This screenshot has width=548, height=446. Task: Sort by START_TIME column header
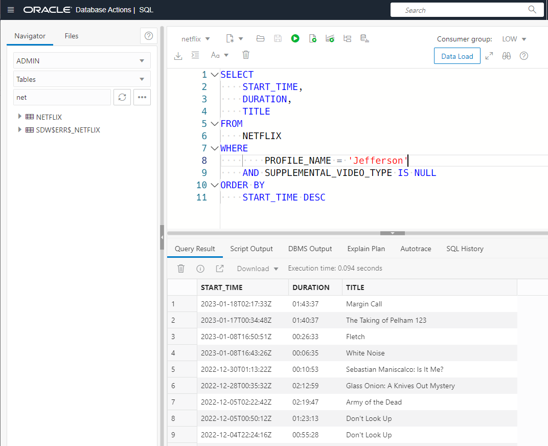pos(243,287)
